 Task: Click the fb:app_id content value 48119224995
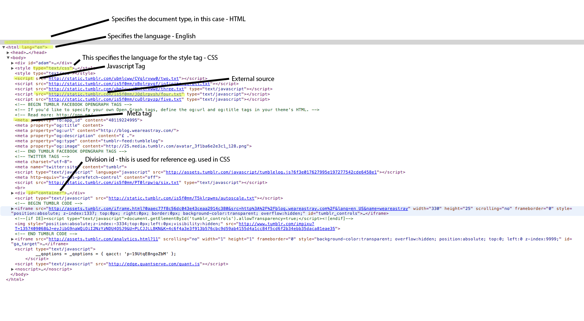coord(123,120)
